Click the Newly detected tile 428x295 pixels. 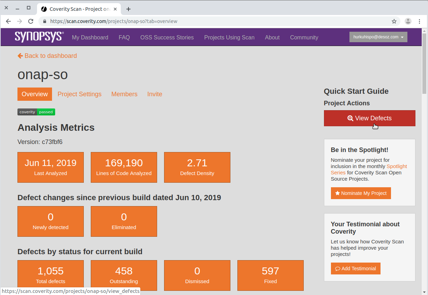tap(51, 221)
